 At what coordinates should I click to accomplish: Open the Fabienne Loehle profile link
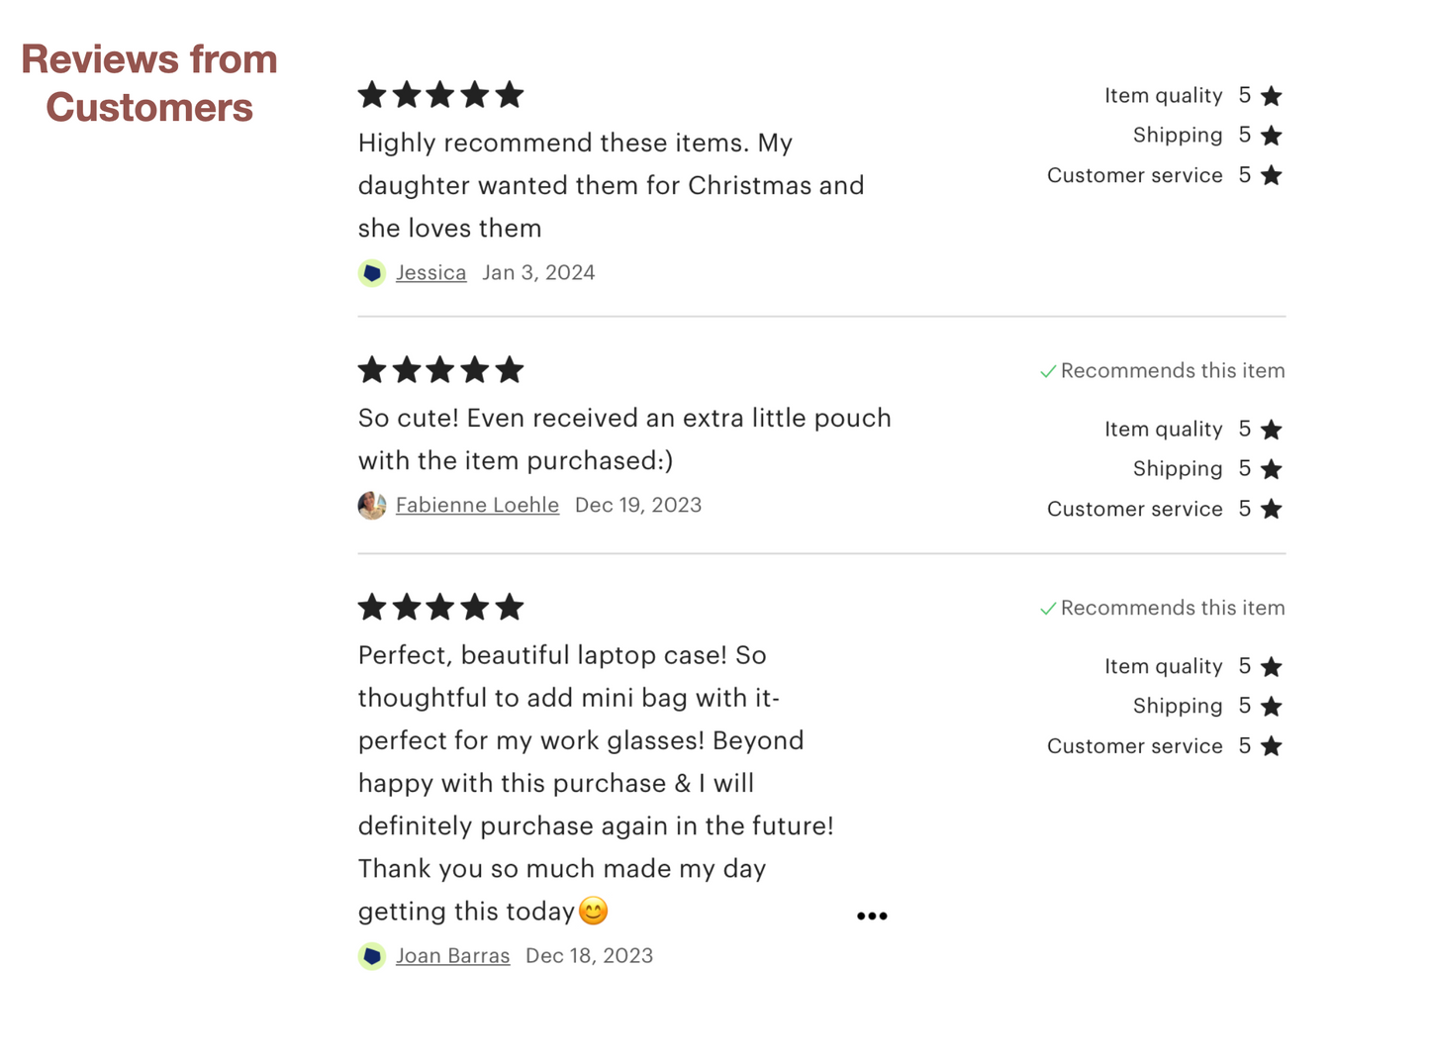[x=477, y=506]
